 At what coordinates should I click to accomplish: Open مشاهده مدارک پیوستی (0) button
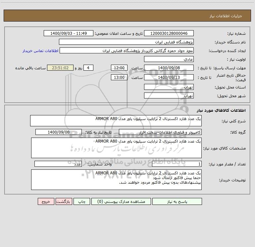121,201
